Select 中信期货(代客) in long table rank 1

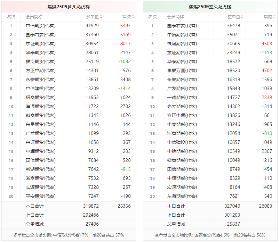tap(41, 26)
